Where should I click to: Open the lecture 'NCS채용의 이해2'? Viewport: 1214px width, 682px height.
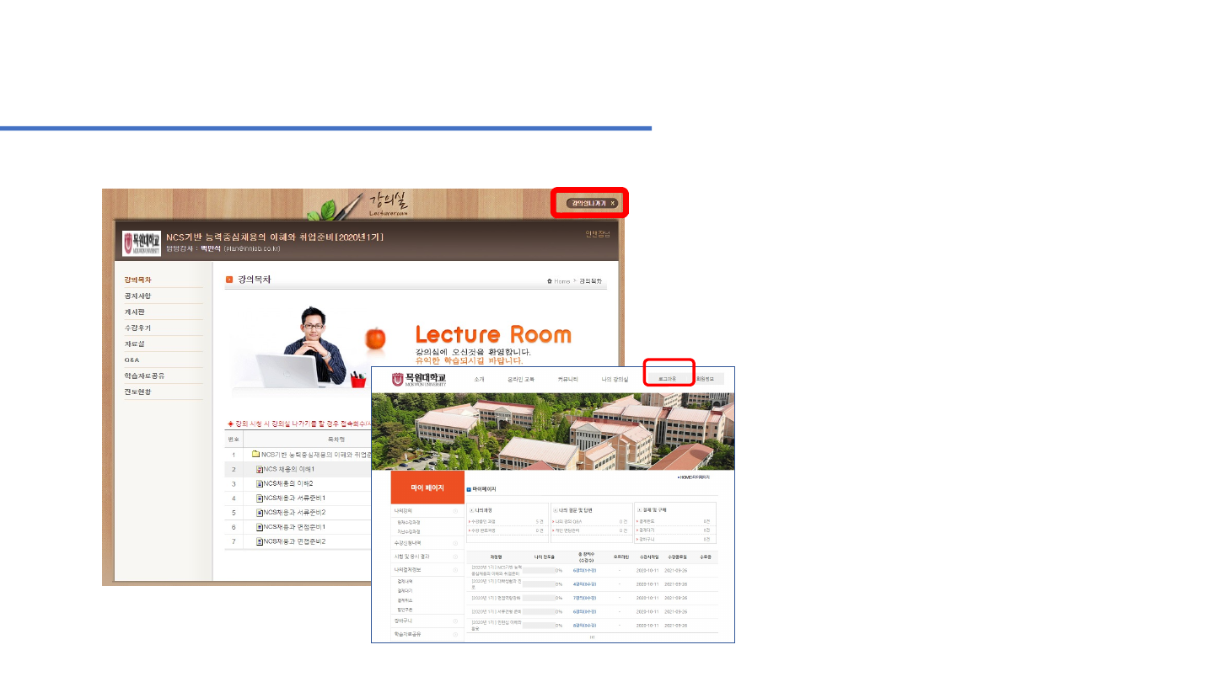[x=287, y=484]
